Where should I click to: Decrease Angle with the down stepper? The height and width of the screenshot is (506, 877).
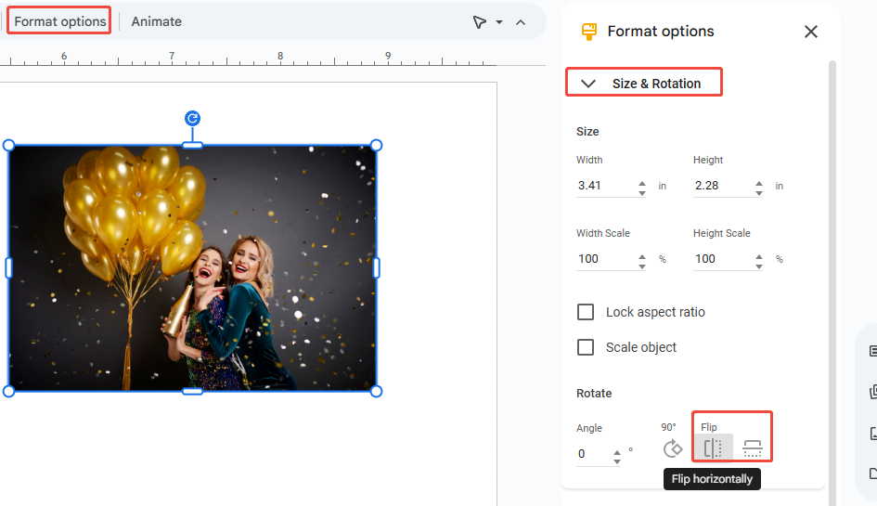(x=617, y=461)
